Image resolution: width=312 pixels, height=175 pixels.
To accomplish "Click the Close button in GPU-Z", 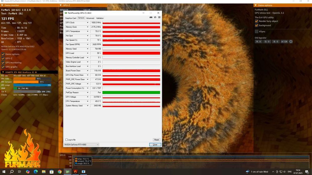I will 155,145.
